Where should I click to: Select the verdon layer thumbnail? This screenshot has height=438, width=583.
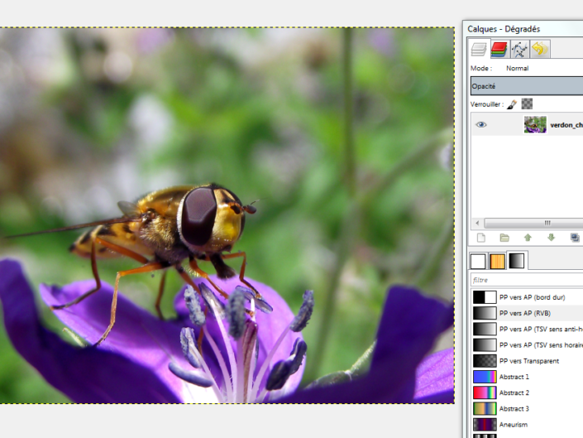[x=535, y=125]
